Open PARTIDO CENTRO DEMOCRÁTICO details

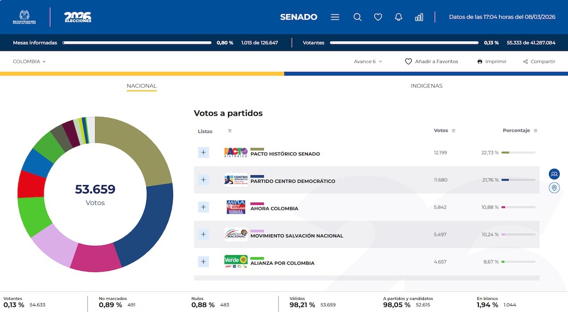(203, 180)
